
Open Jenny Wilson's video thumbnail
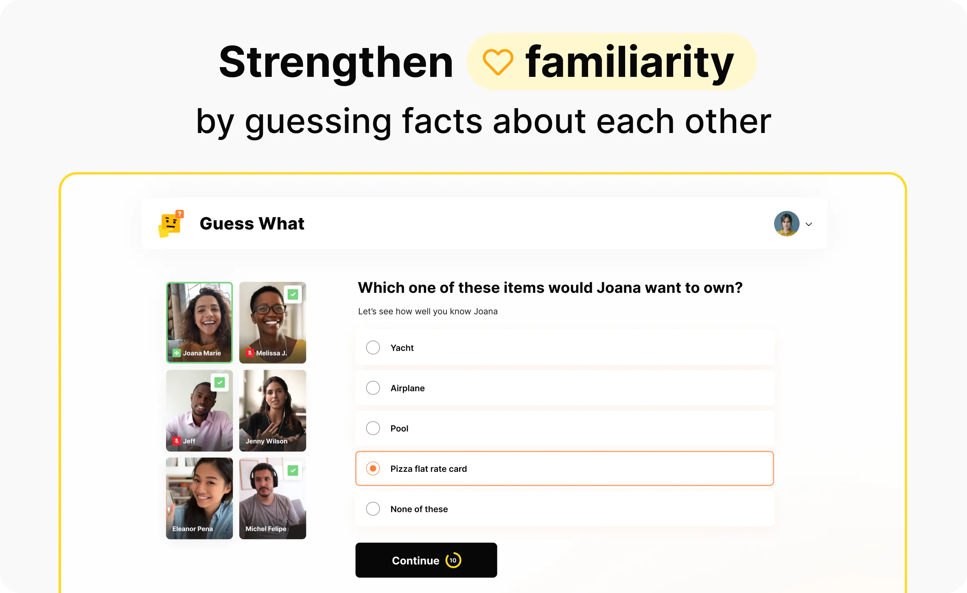pyautogui.click(x=272, y=410)
